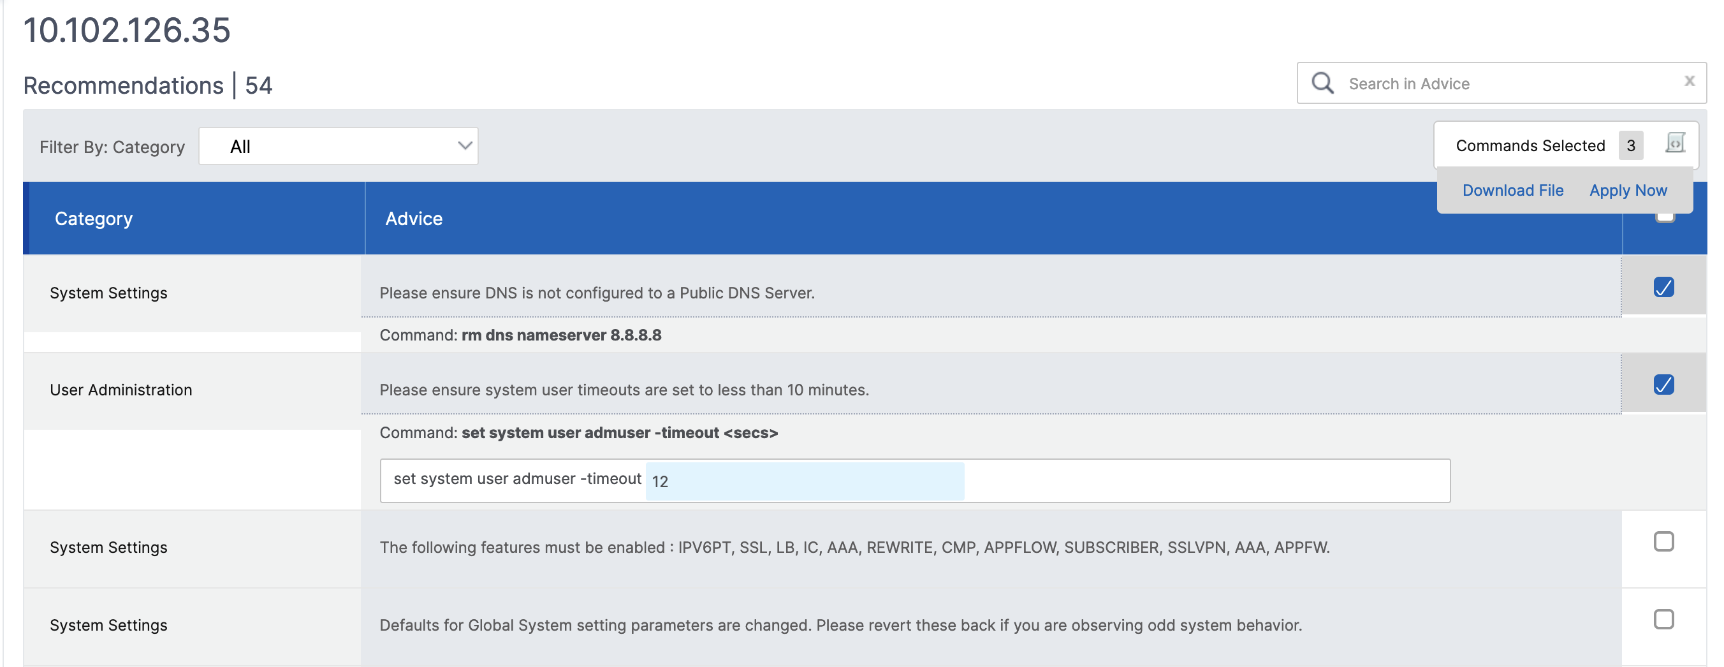Click the search magnifier icon
Image resolution: width=1724 pixels, height=667 pixels.
coord(1322,83)
